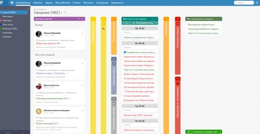The width and height of the screenshot is (260, 134).
Task: Star the Ретроспектива 25.3 task
Action: click(x=60, y=124)
